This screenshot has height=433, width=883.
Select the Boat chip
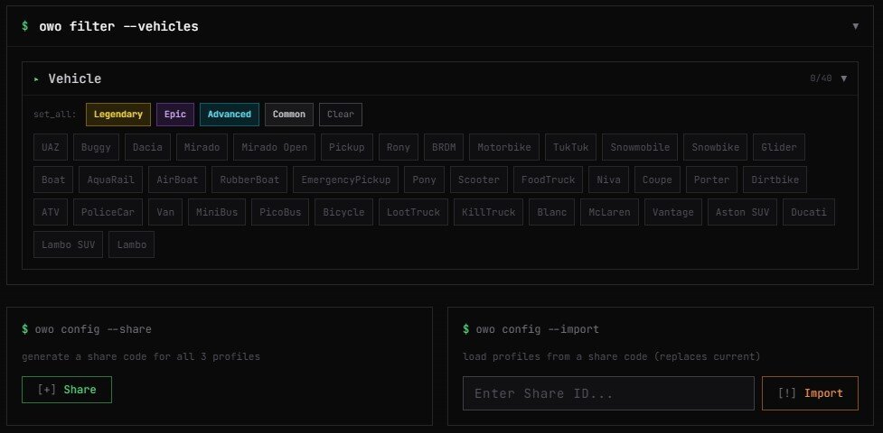click(53, 180)
